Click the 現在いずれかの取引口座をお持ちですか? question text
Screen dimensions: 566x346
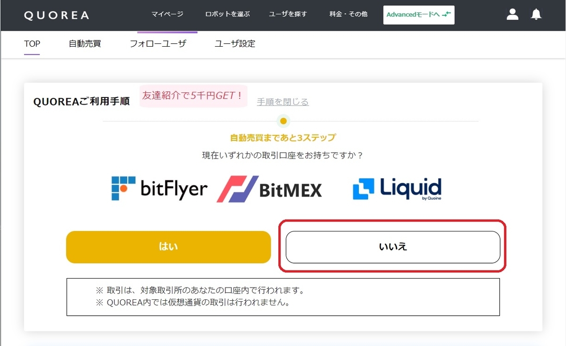tap(283, 155)
